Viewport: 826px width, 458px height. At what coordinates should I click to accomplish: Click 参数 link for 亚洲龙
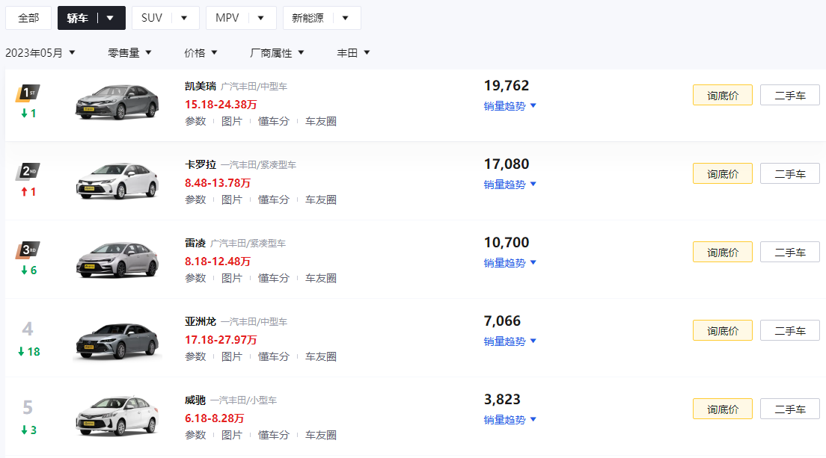pos(195,356)
